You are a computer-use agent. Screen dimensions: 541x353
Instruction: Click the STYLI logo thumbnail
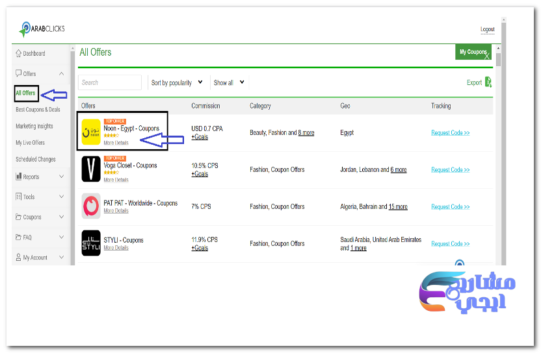click(91, 243)
